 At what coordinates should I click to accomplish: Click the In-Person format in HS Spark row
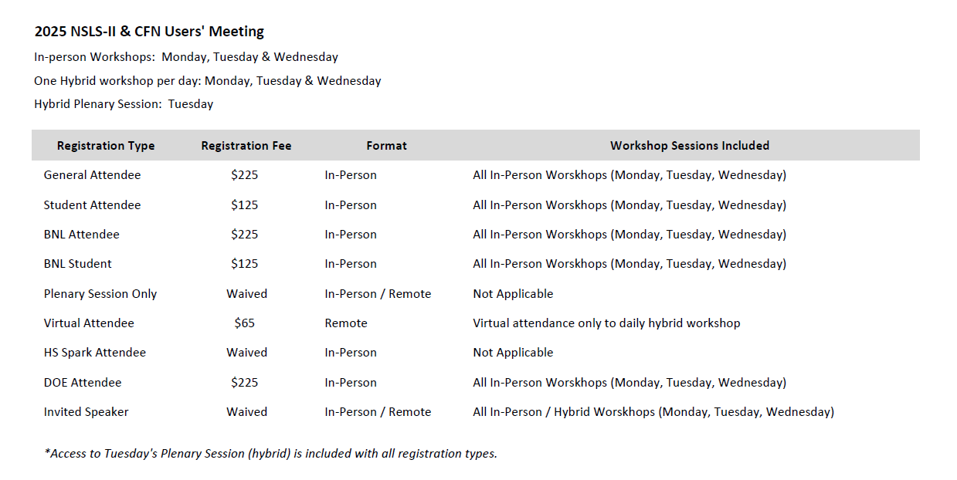[351, 353]
